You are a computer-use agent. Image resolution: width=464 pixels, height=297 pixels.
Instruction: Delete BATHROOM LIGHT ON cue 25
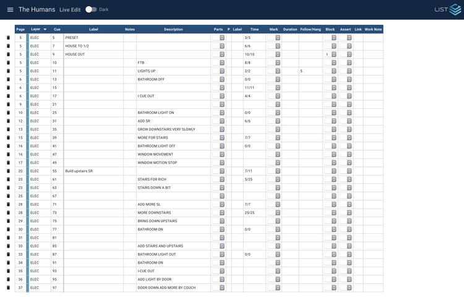[8, 113]
